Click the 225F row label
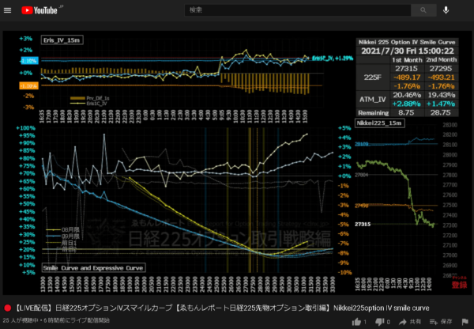The image size is (474, 329). coord(373,78)
